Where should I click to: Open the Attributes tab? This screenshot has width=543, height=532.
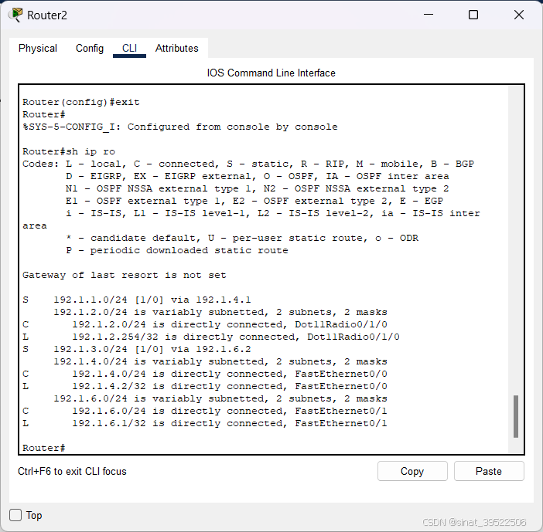(176, 48)
